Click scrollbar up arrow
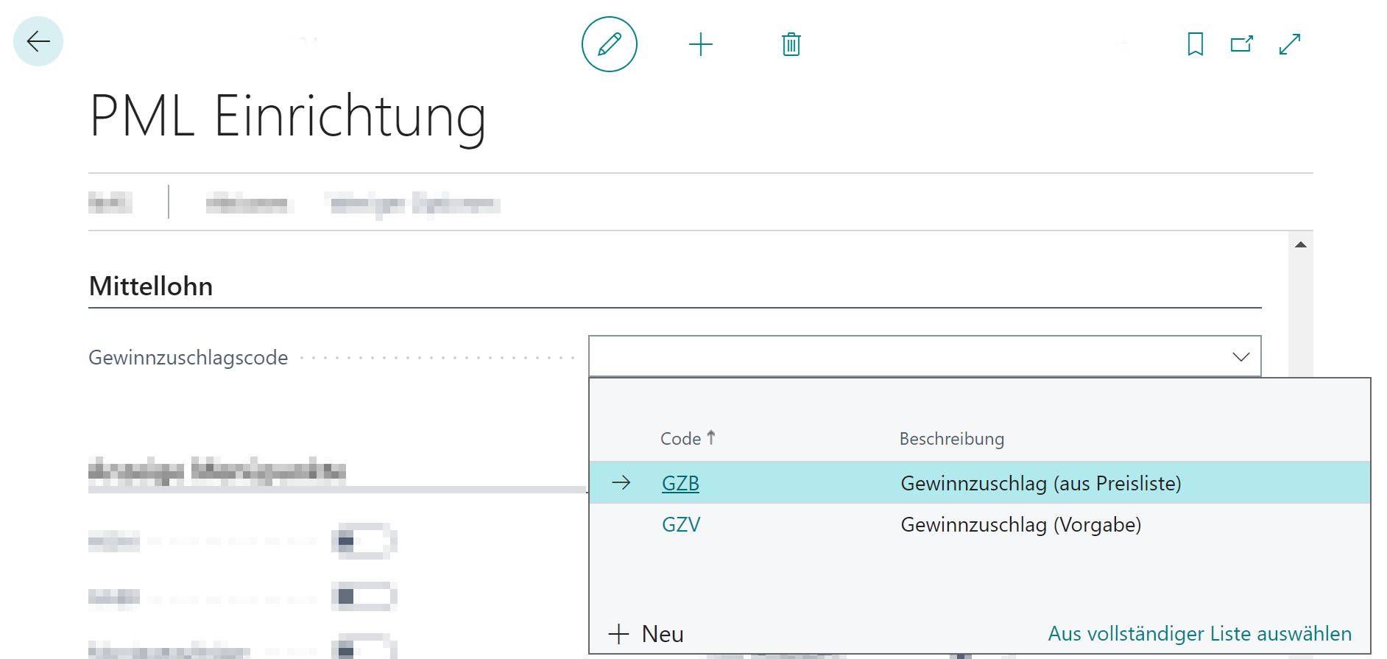Image resolution: width=1387 pixels, height=659 pixels. (x=1301, y=244)
